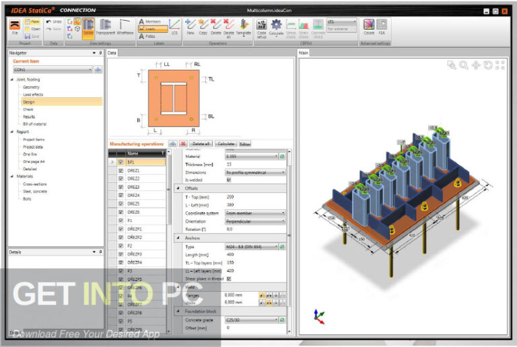Click the pan arrows icon in Main view
This screenshot has width=517, height=347.
tap(476, 65)
